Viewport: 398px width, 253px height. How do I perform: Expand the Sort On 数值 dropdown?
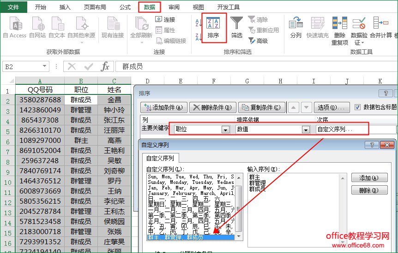point(306,129)
